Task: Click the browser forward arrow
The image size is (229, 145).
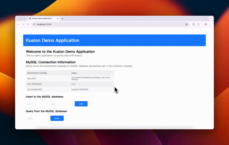Action: [x=23, y=24]
